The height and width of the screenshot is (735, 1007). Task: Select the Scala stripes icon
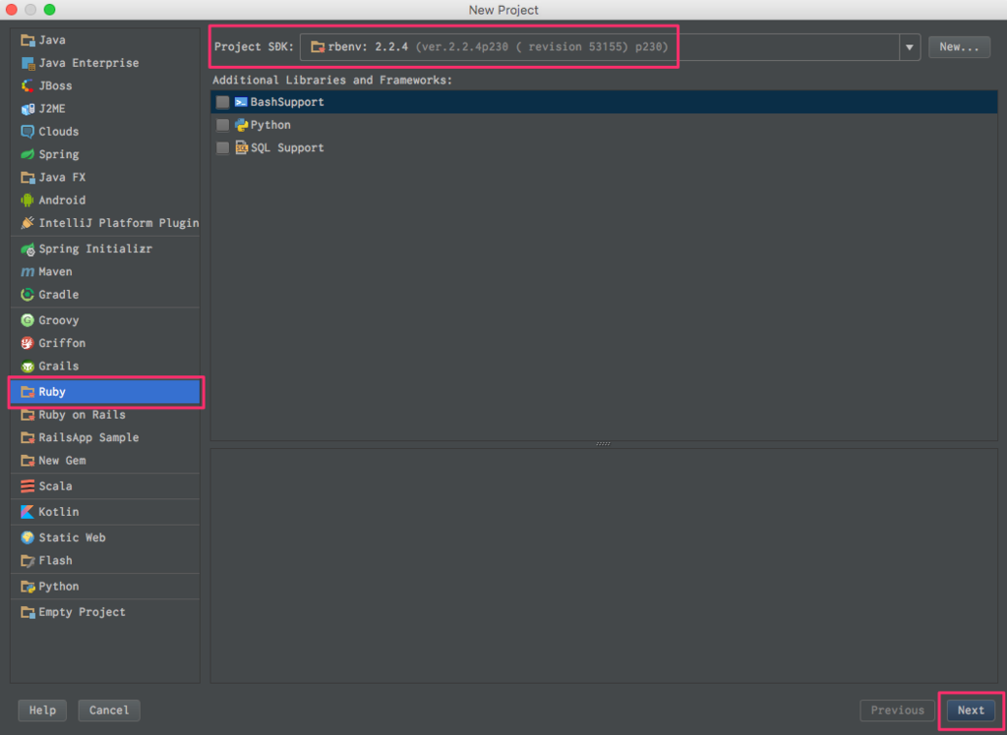point(28,486)
